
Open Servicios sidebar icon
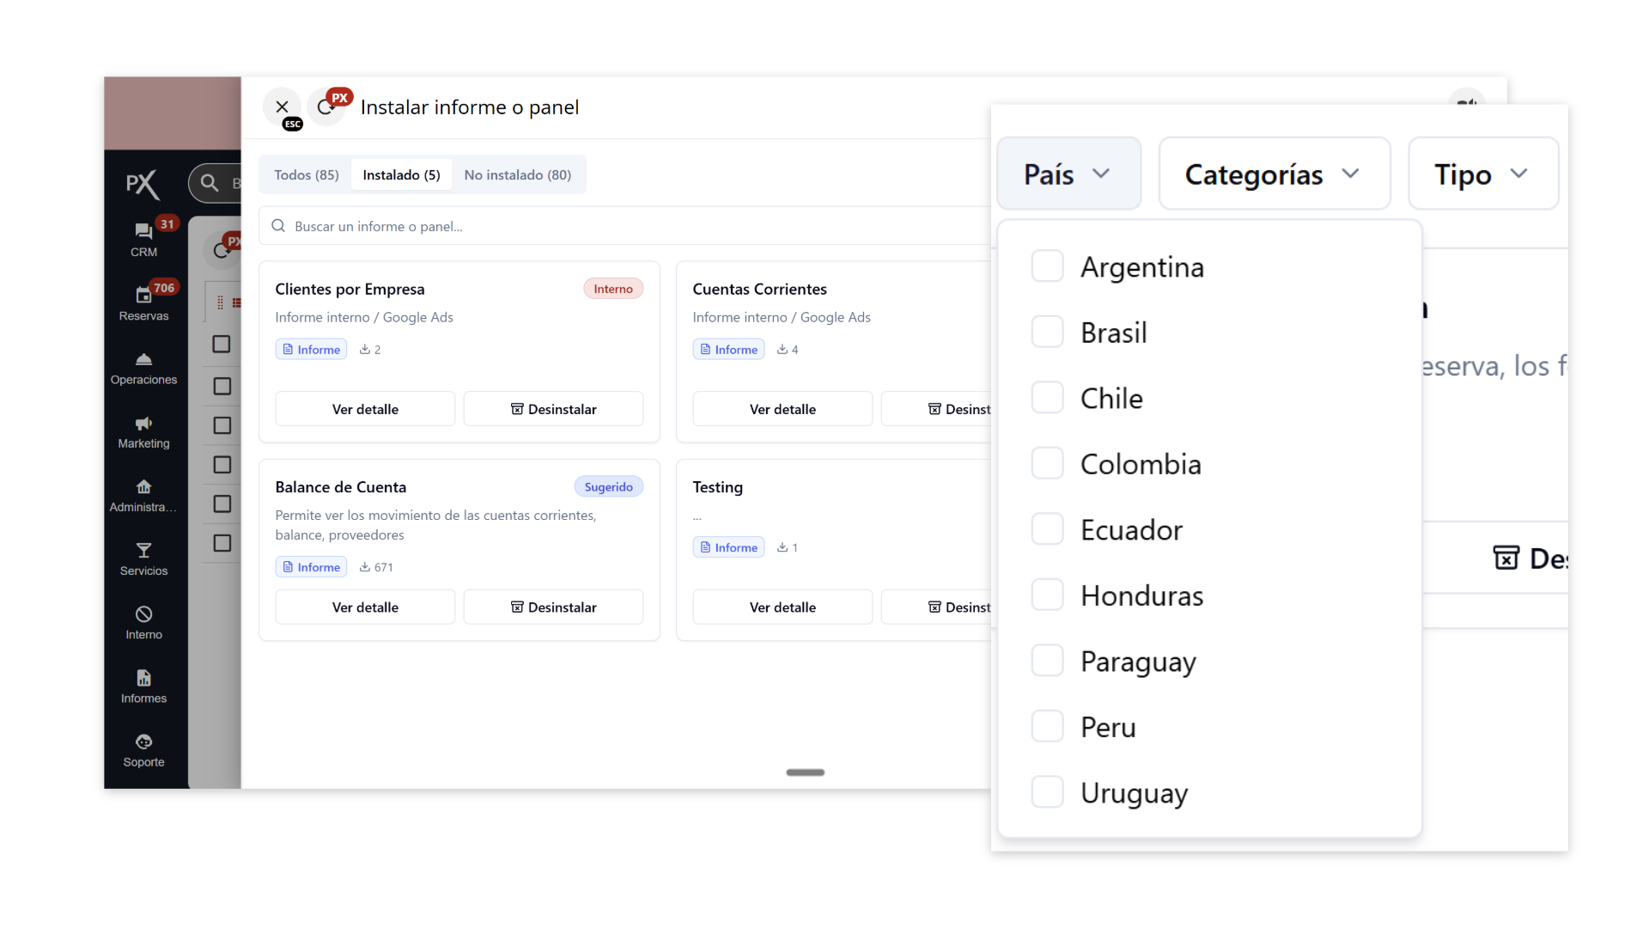tap(143, 551)
